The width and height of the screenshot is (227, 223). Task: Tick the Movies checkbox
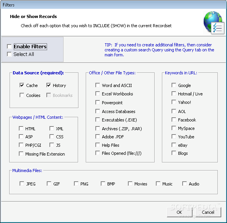pyautogui.click(x=130, y=184)
